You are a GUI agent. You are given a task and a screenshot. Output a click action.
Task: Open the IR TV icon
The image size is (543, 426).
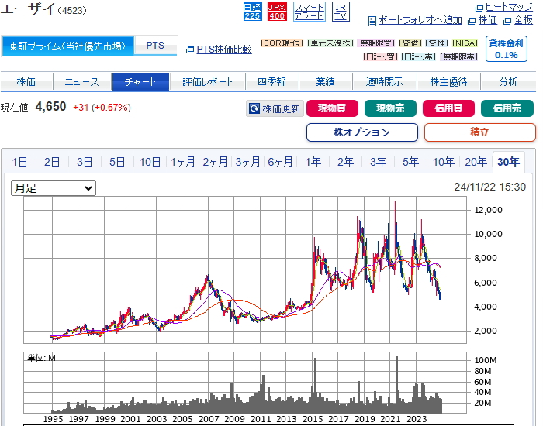[341, 11]
